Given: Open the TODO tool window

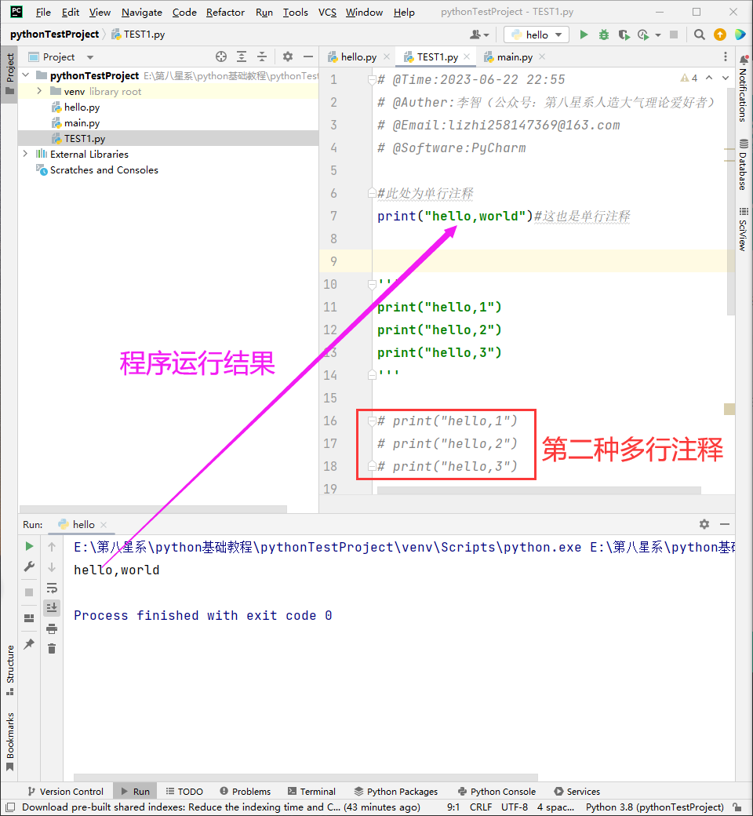Looking at the screenshot, I should [x=184, y=792].
